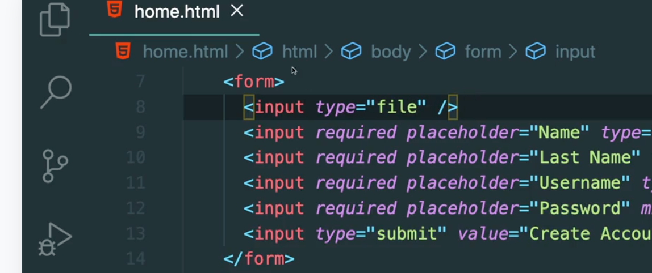The width and height of the screenshot is (652, 273).
Task: Click the "file" type value on line 8
Action: point(396,107)
